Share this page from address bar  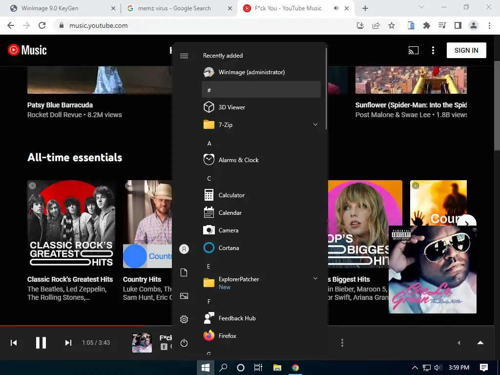point(376,25)
